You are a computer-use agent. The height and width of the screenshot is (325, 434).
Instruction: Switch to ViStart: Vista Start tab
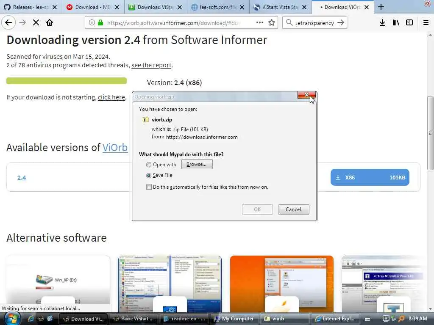coord(280,7)
